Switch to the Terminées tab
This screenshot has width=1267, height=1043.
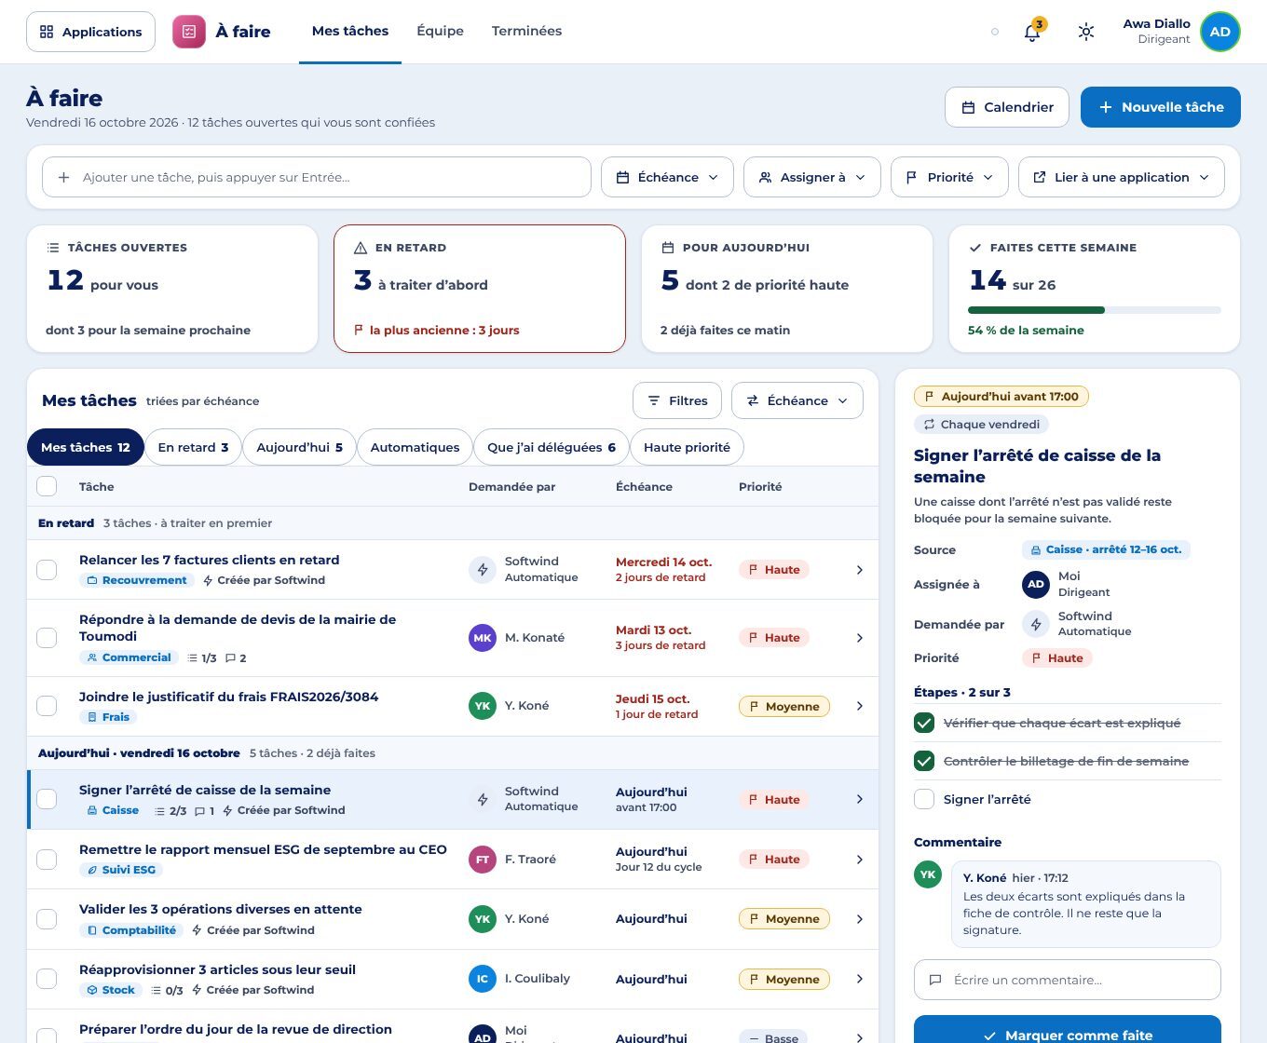(x=526, y=31)
